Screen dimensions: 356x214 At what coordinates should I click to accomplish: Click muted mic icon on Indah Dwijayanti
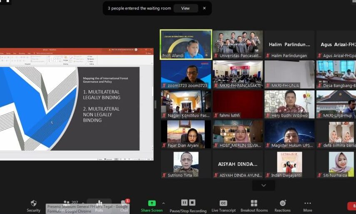(268, 175)
